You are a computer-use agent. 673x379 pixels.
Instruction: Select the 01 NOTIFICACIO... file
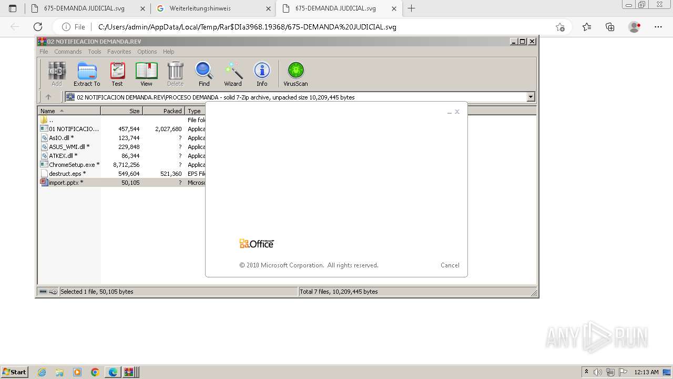(69, 129)
